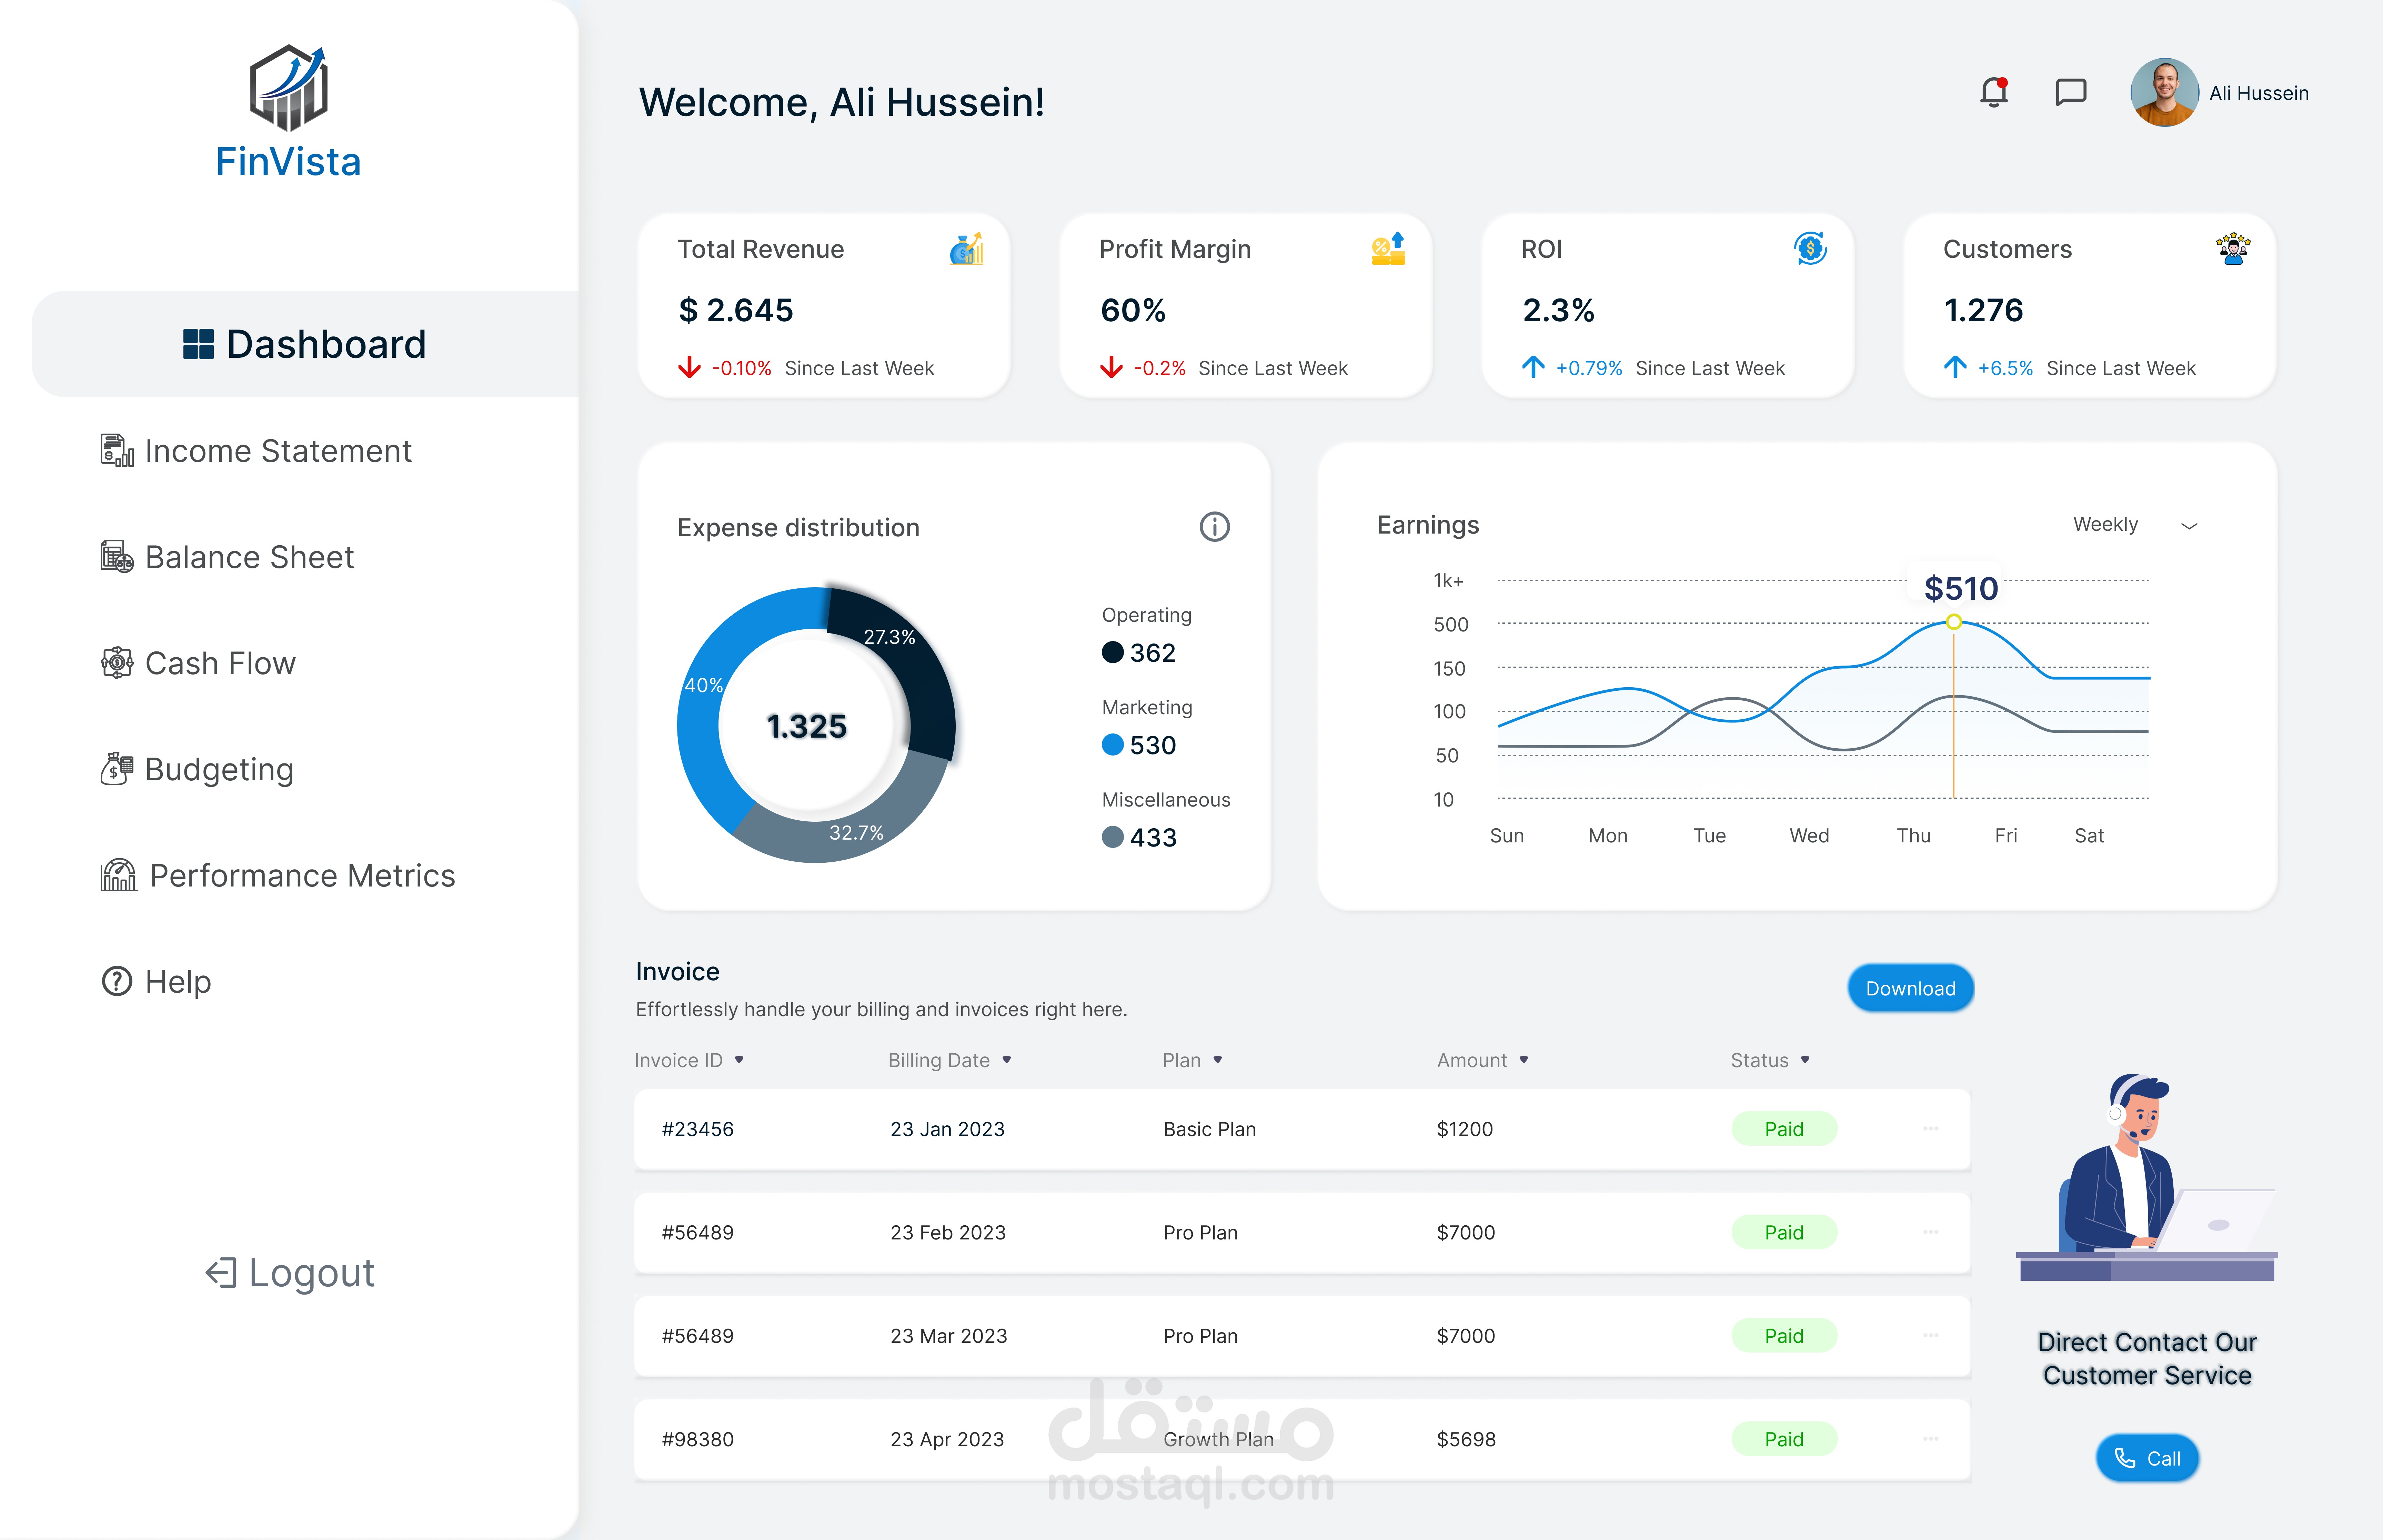Screen dimensions: 2383x1540
Task: Click the Ali Hussein username
Action: 2259,93
